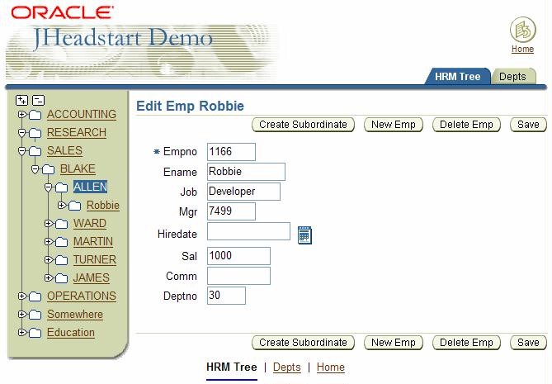Image resolution: width=552 pixels, height=384 pixels.
Task: Click top Create Subordinate button
Action: click(x=303, y=125)
